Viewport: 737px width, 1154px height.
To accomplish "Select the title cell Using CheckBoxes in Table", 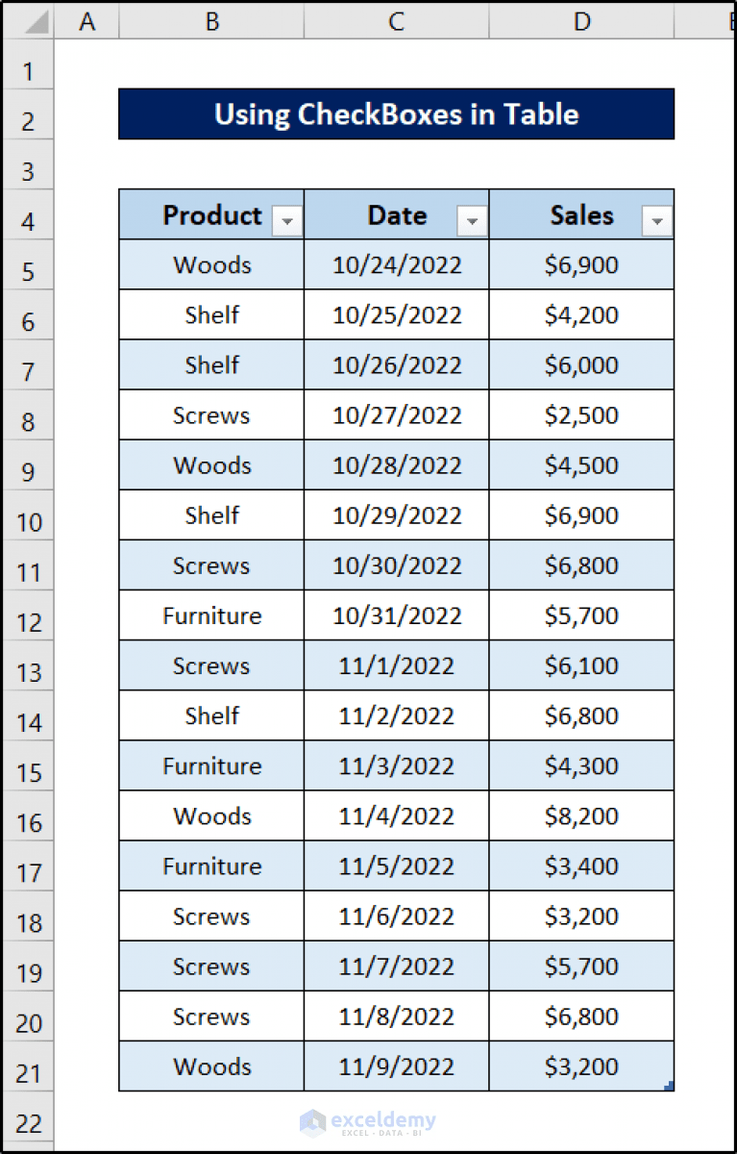I will [396, 114].
